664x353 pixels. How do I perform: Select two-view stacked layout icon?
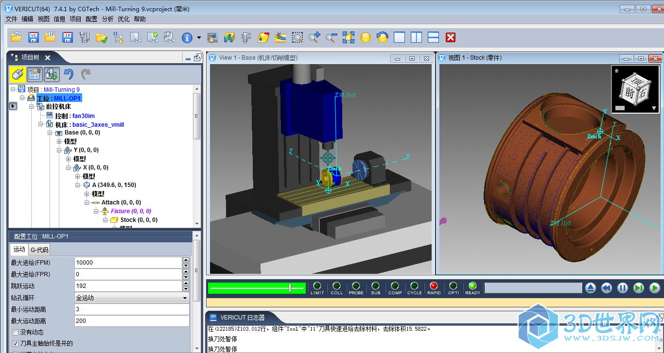[x=433, y=37]
